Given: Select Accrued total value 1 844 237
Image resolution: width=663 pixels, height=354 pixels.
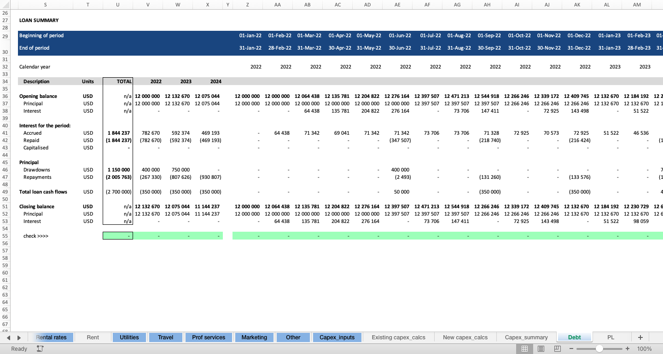Looking at the screenshot, I should coord(118,133).
